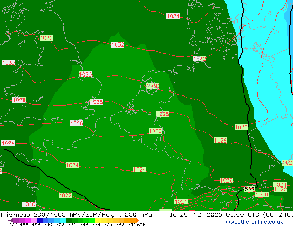Click the orange right arrow of the legend
This screenshot has height=226, width=293.
click(138, 220)
